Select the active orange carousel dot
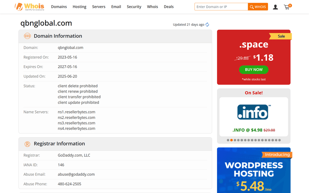Image resolution: width=309 pixels, height=193 pixels. (231, 140)
